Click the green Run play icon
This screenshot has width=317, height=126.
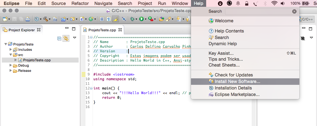tap(141, 19)
